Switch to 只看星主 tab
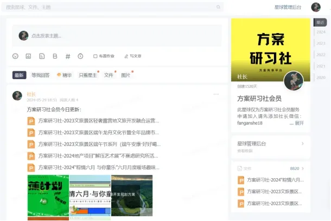The height and width of the screenshot is (221, 331). point(88,75)
